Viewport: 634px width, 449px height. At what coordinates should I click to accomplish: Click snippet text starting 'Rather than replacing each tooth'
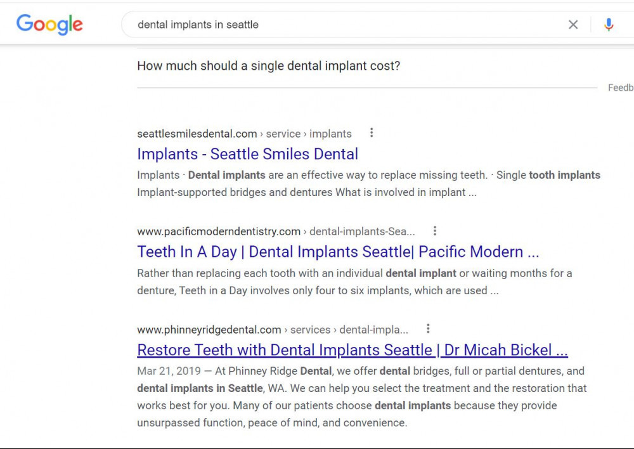pos(354,282)
